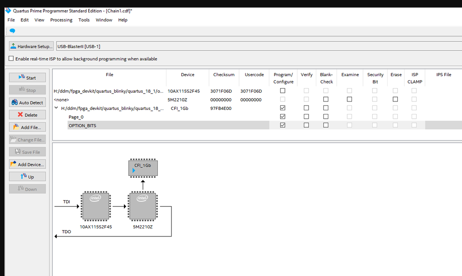Click the Checksum column header

[224, 75]
